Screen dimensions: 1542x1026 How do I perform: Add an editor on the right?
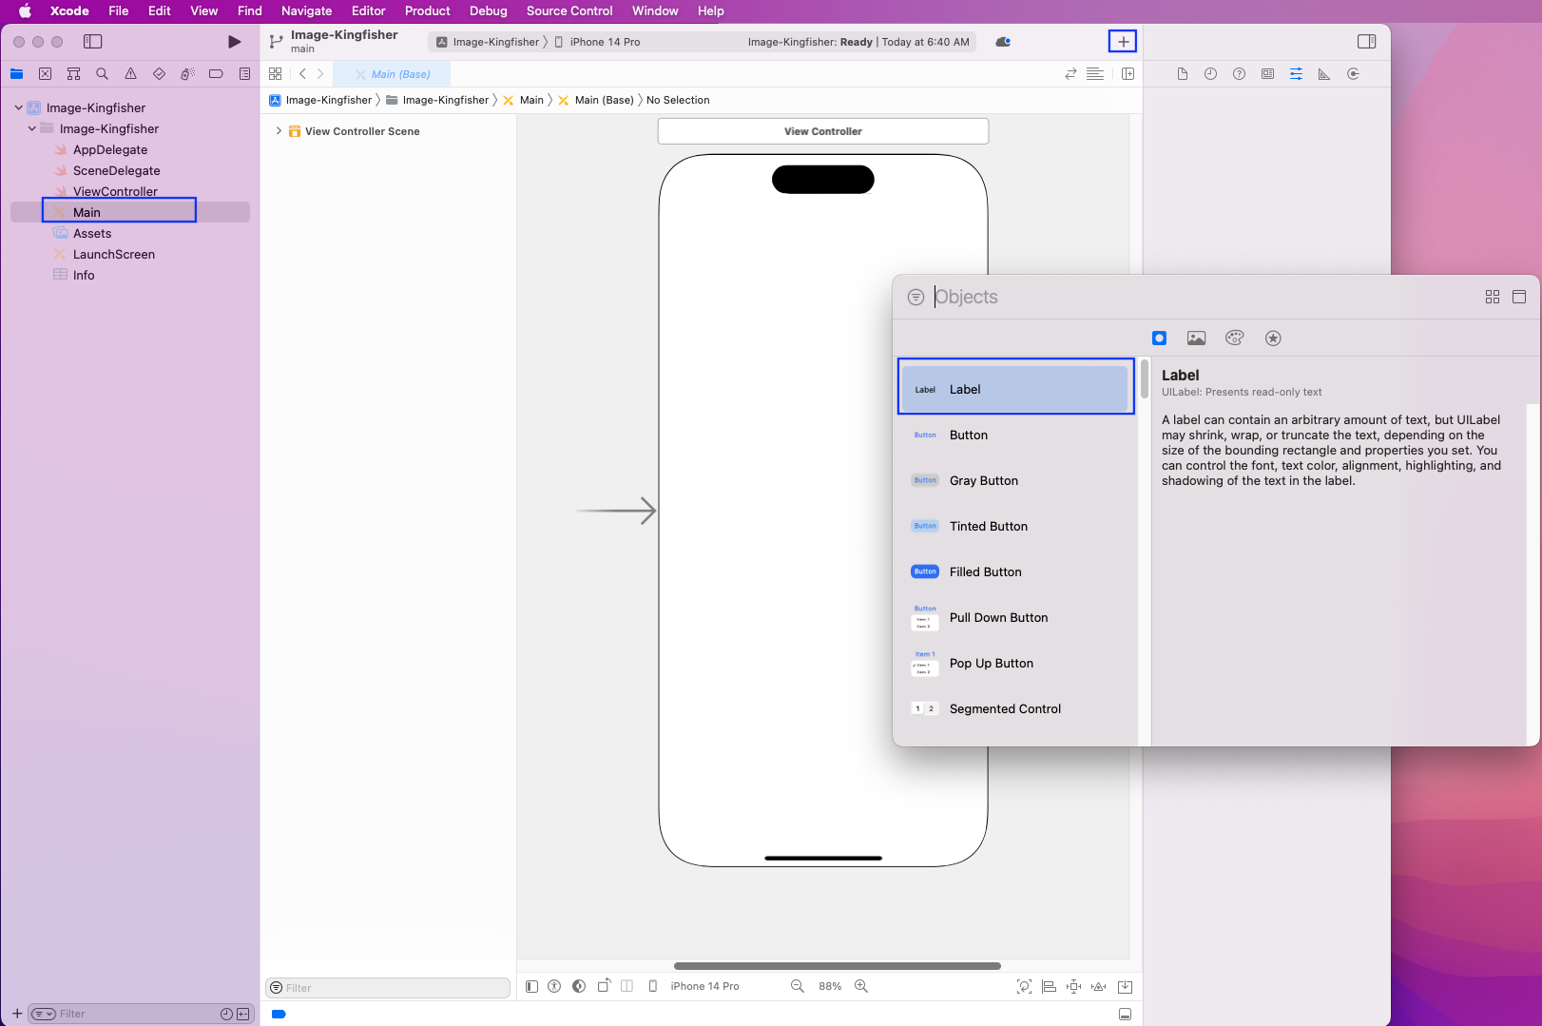tap(1128, 74)
